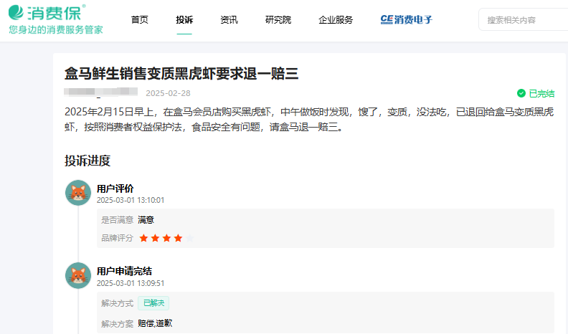Click the 用户申请完结 entry title
This screenshot has width=568, height=334.
pos(124,271)
